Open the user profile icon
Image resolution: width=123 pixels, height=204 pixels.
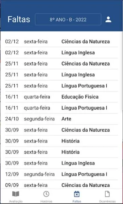(108, 19)
